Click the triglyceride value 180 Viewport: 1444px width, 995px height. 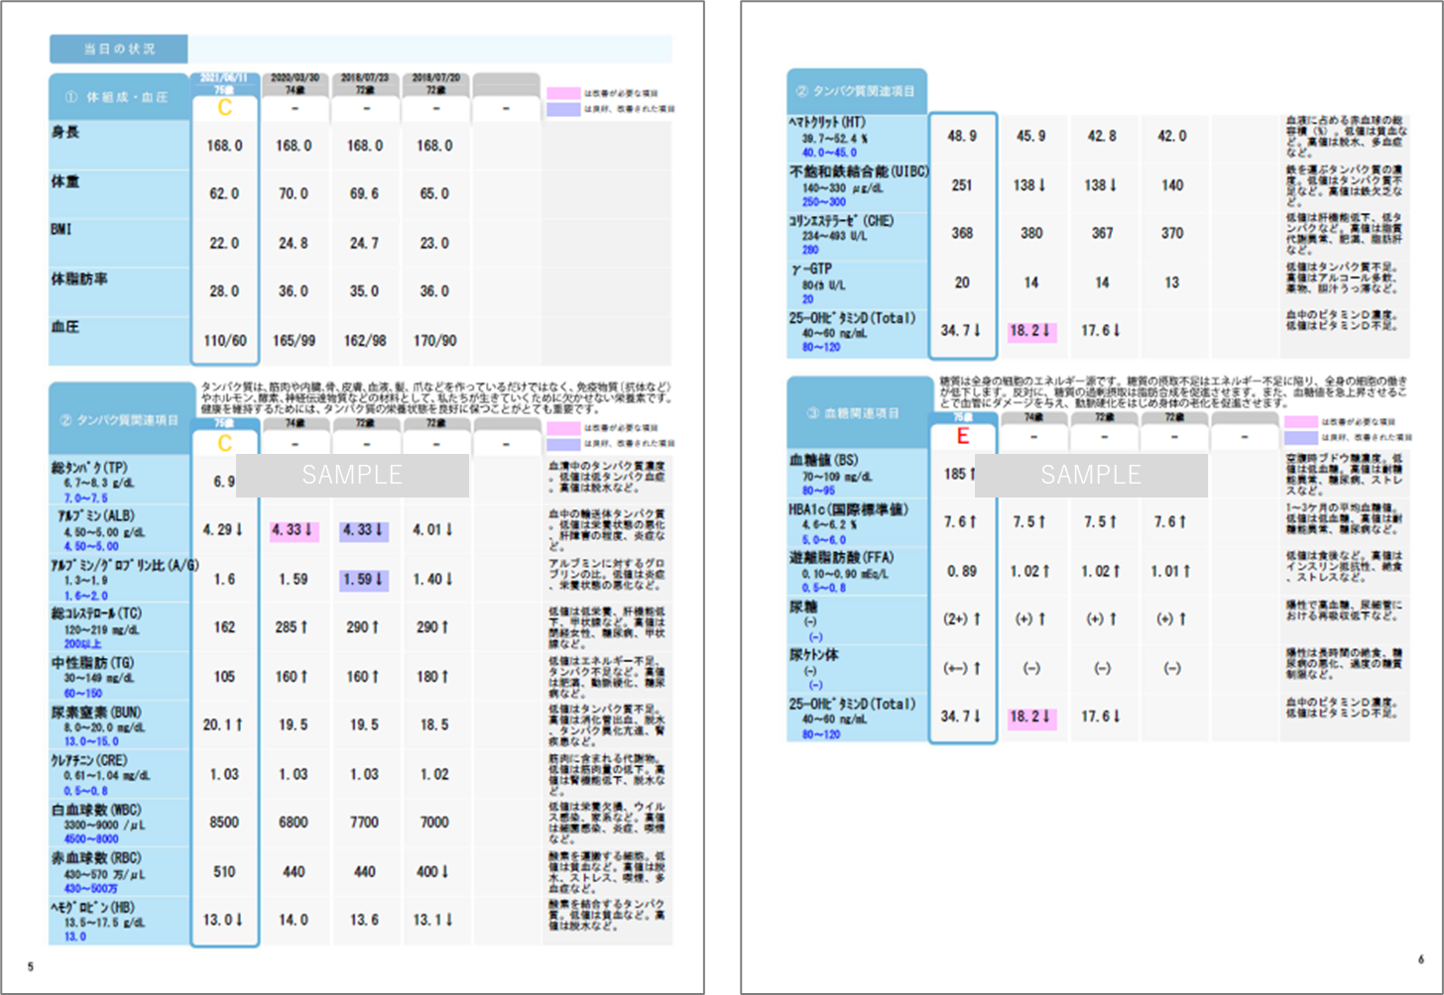pyautogui.click(x=431, y=677)
